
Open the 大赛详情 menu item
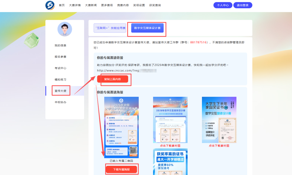(x=75, y=5)
